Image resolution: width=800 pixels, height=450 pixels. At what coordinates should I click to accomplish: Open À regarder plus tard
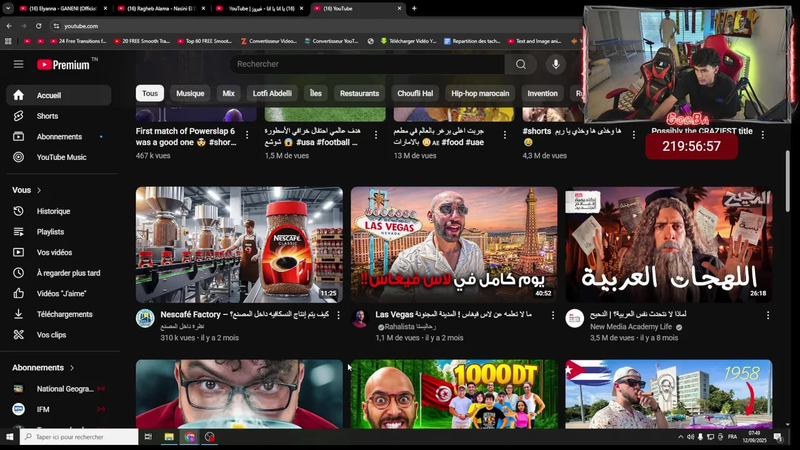click(59, 273)
